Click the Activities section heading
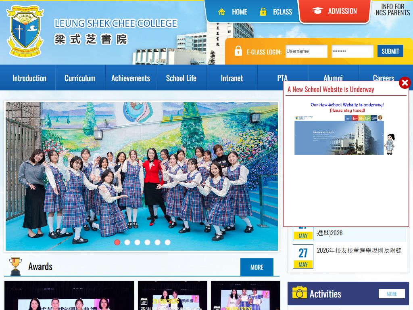Screen dimensions: 413x310 pos(325,294)
